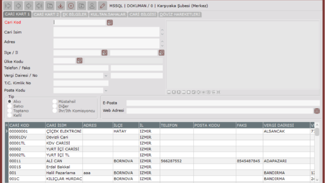
Task: Click table scrollbar down arrow
Action: [317, 180]
